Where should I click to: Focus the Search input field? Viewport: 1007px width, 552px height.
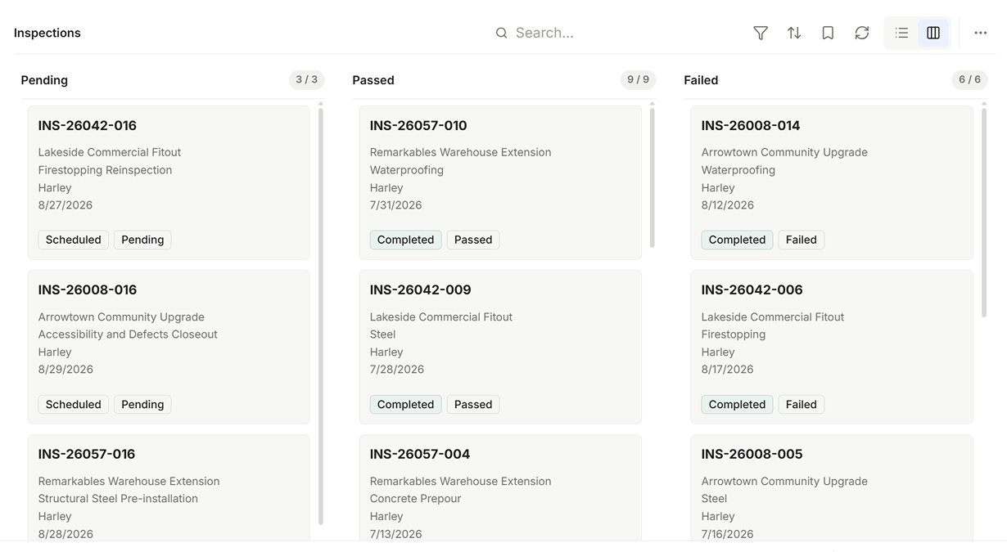618,33
